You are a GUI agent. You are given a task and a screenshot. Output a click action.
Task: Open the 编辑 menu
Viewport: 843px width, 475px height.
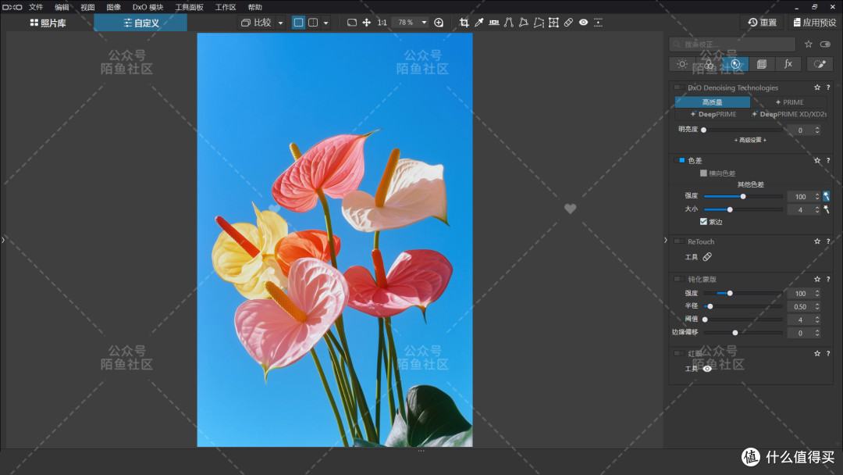62,7
